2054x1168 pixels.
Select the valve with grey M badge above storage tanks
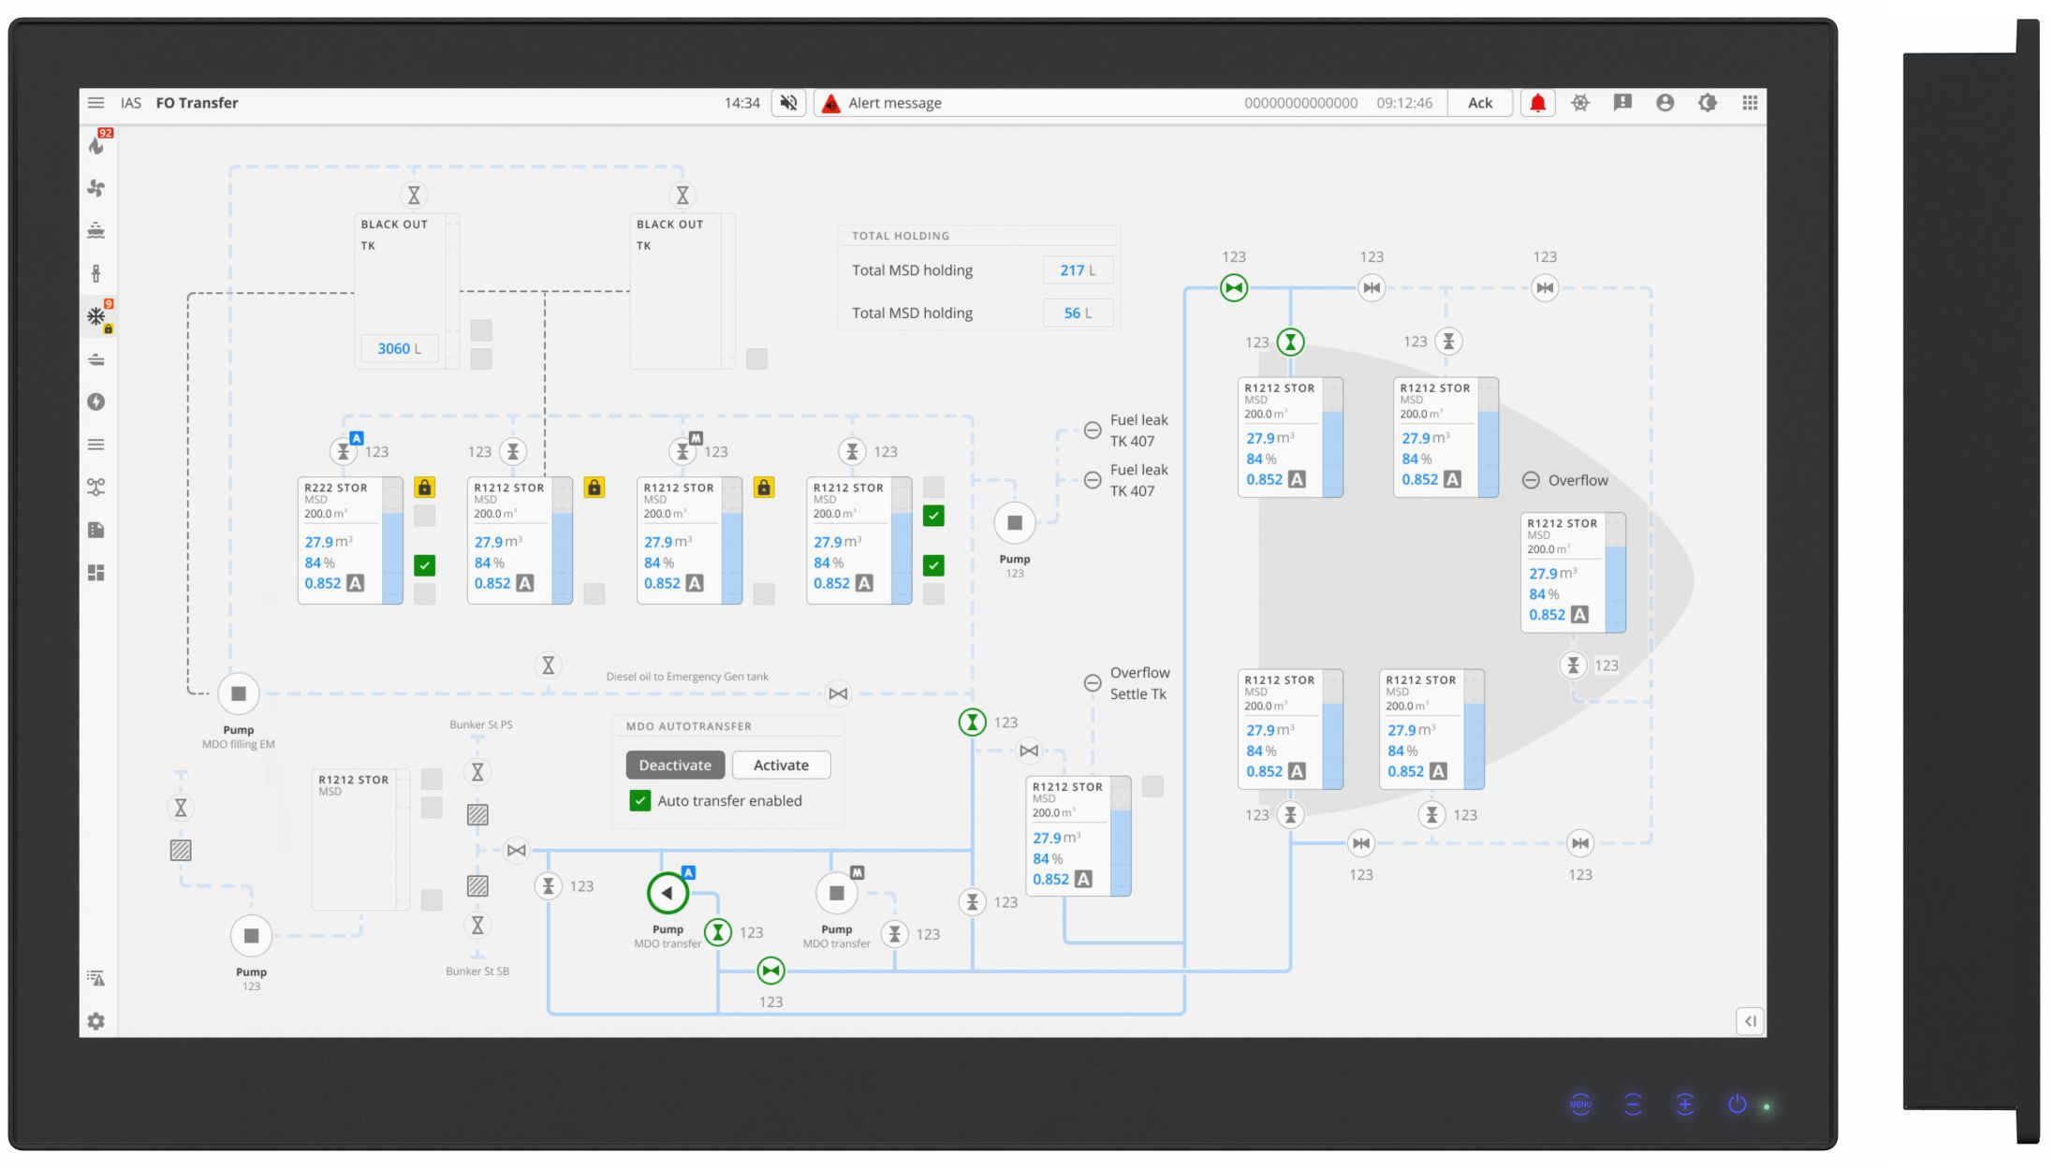(x=682, y=452)
